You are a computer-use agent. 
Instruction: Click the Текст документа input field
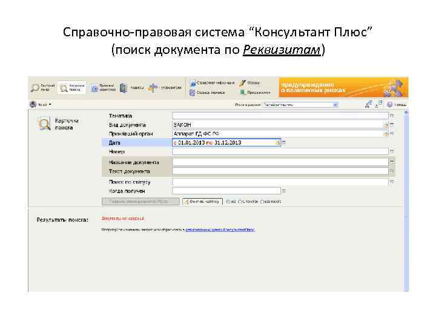tap(280, 171)
